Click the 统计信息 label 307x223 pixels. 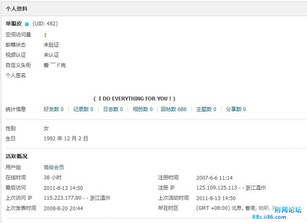(x=16, y=109)
